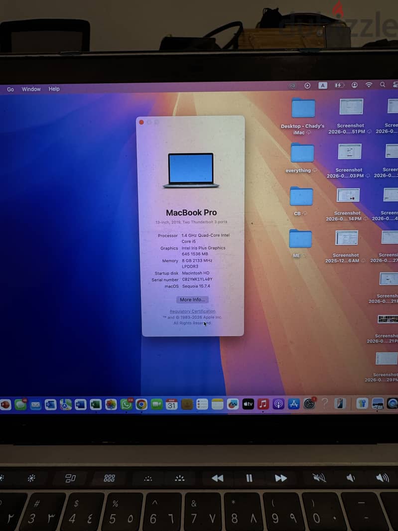
Task: Open Freeform in the Dock
Action: [x=233, y=404]
